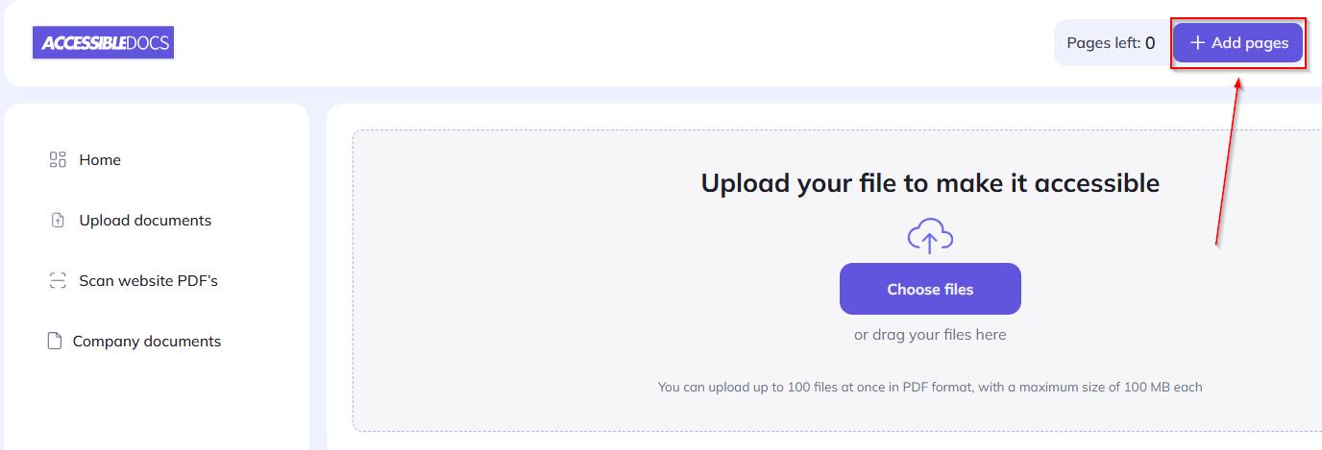Click the "or drag your files here" text
The width and height of the screenshot is (1322, 450).
(x=929, y=335)
